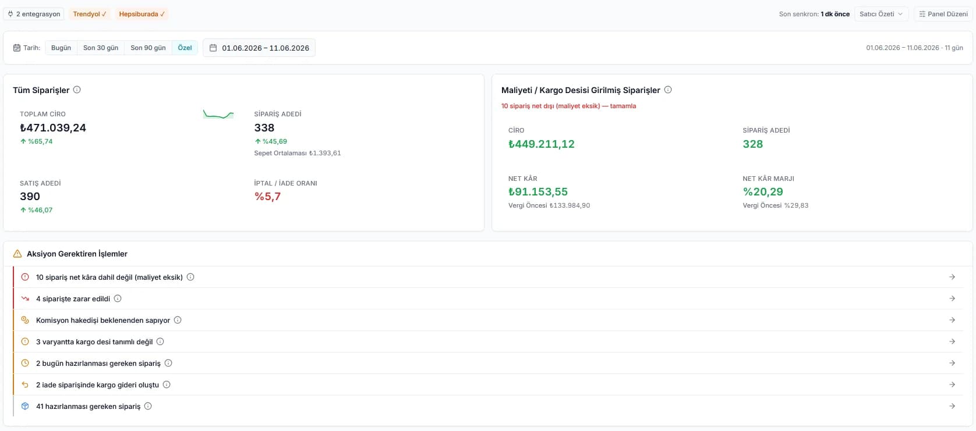Click the 'Vergi Öncesi ₺133.984,90' text
The image size is (976, 431).
click(x=549, y=205)
